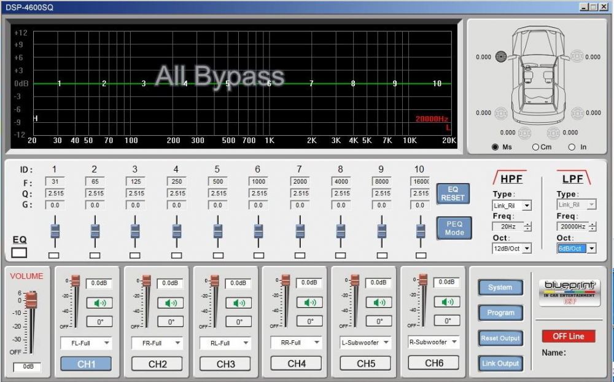The height and width of the screenshot is (382, 614).
Task: Click the Blueprint logo
Action: [569, 290]
